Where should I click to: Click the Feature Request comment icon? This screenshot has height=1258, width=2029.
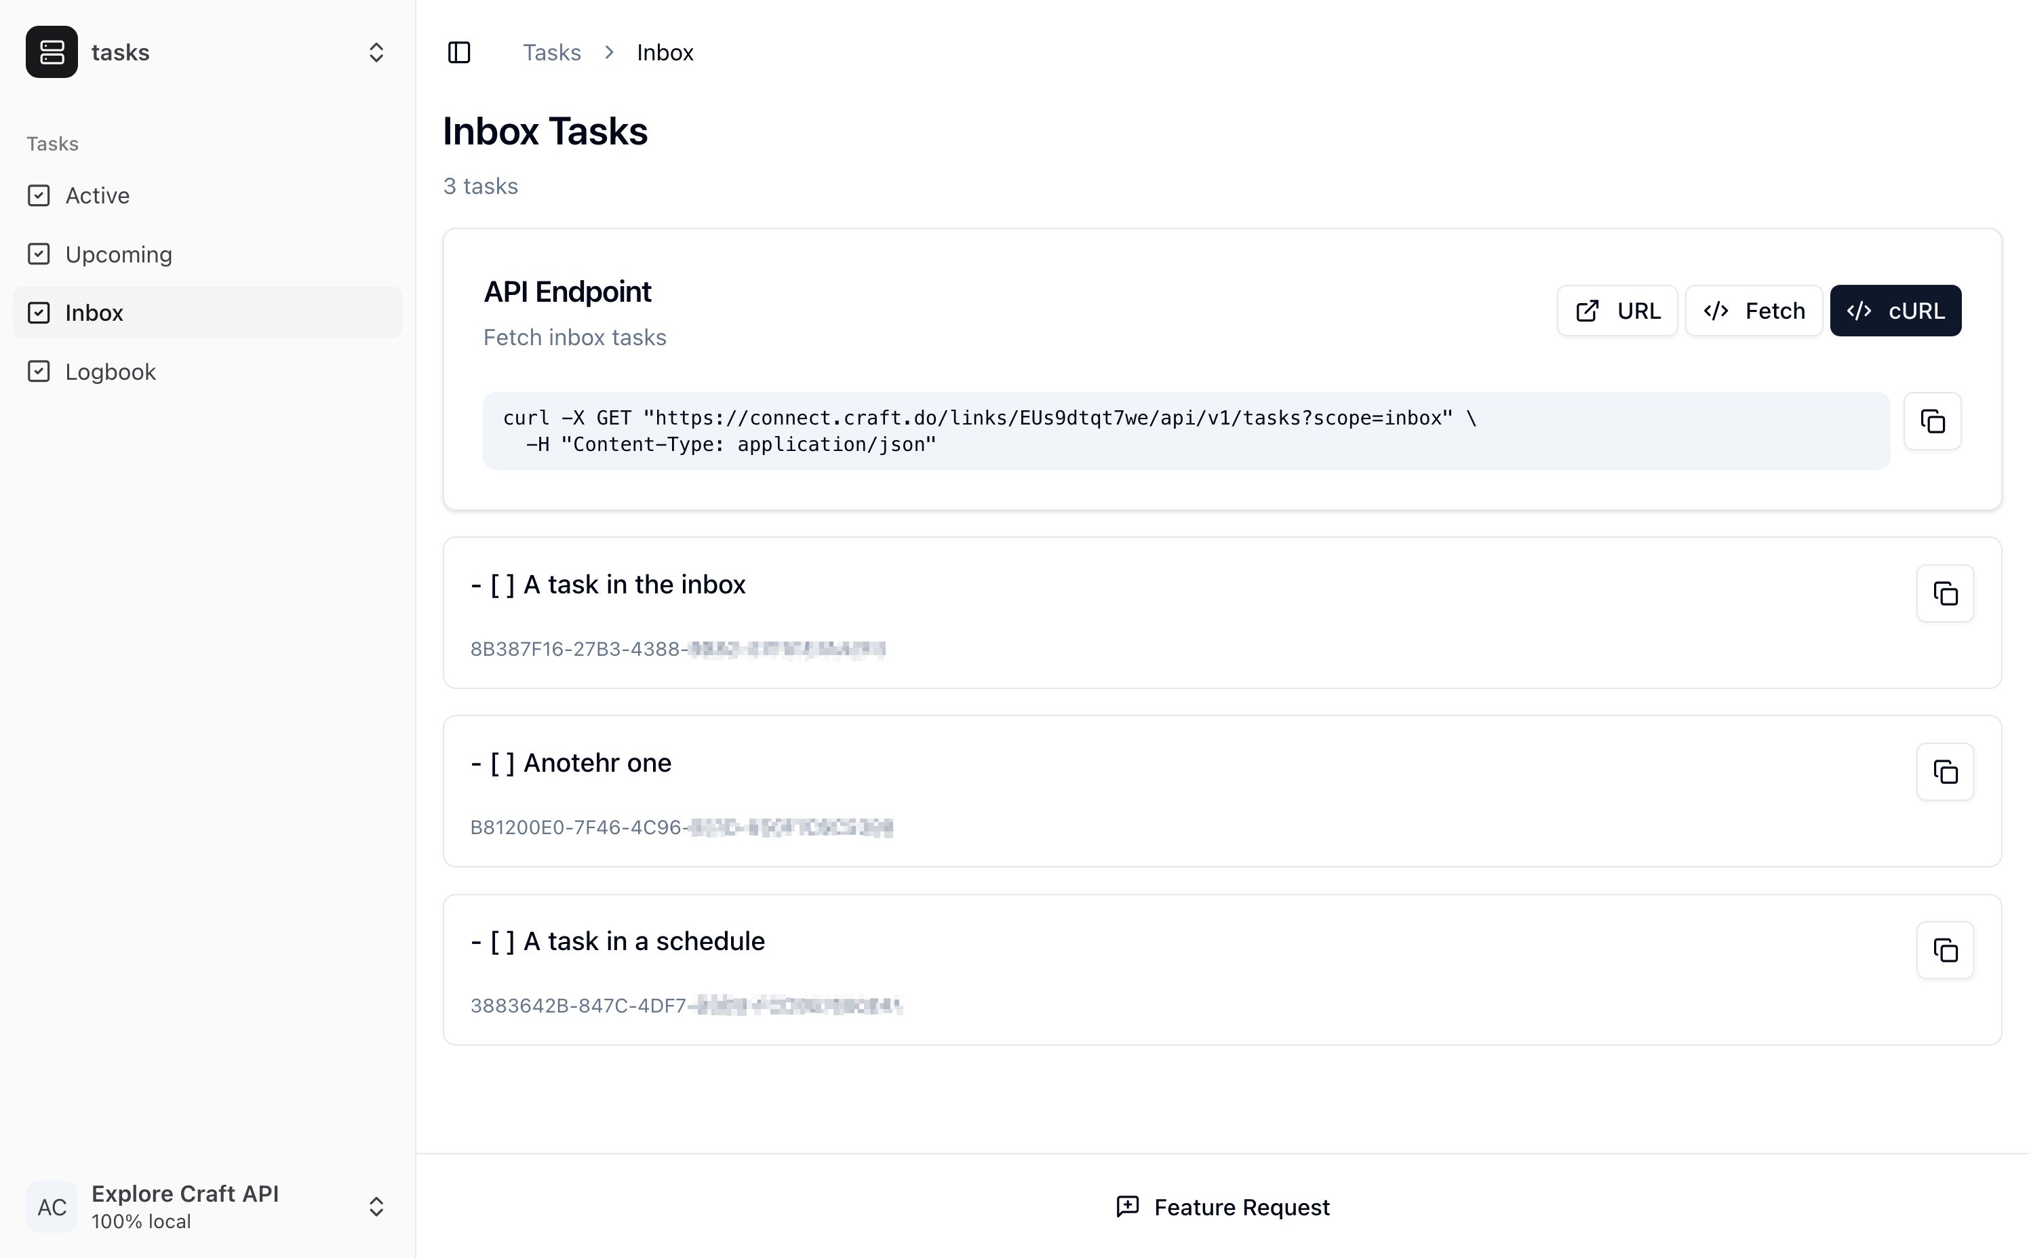1128,1206
